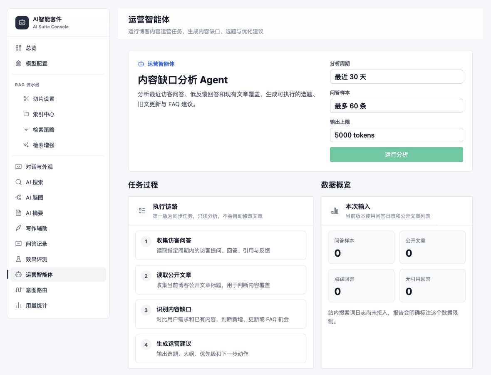This screenshot has height=375, width=491.
Task: Click step 2 读取公开文章 card
Action: pyautogui.click(x=221, y=280)
